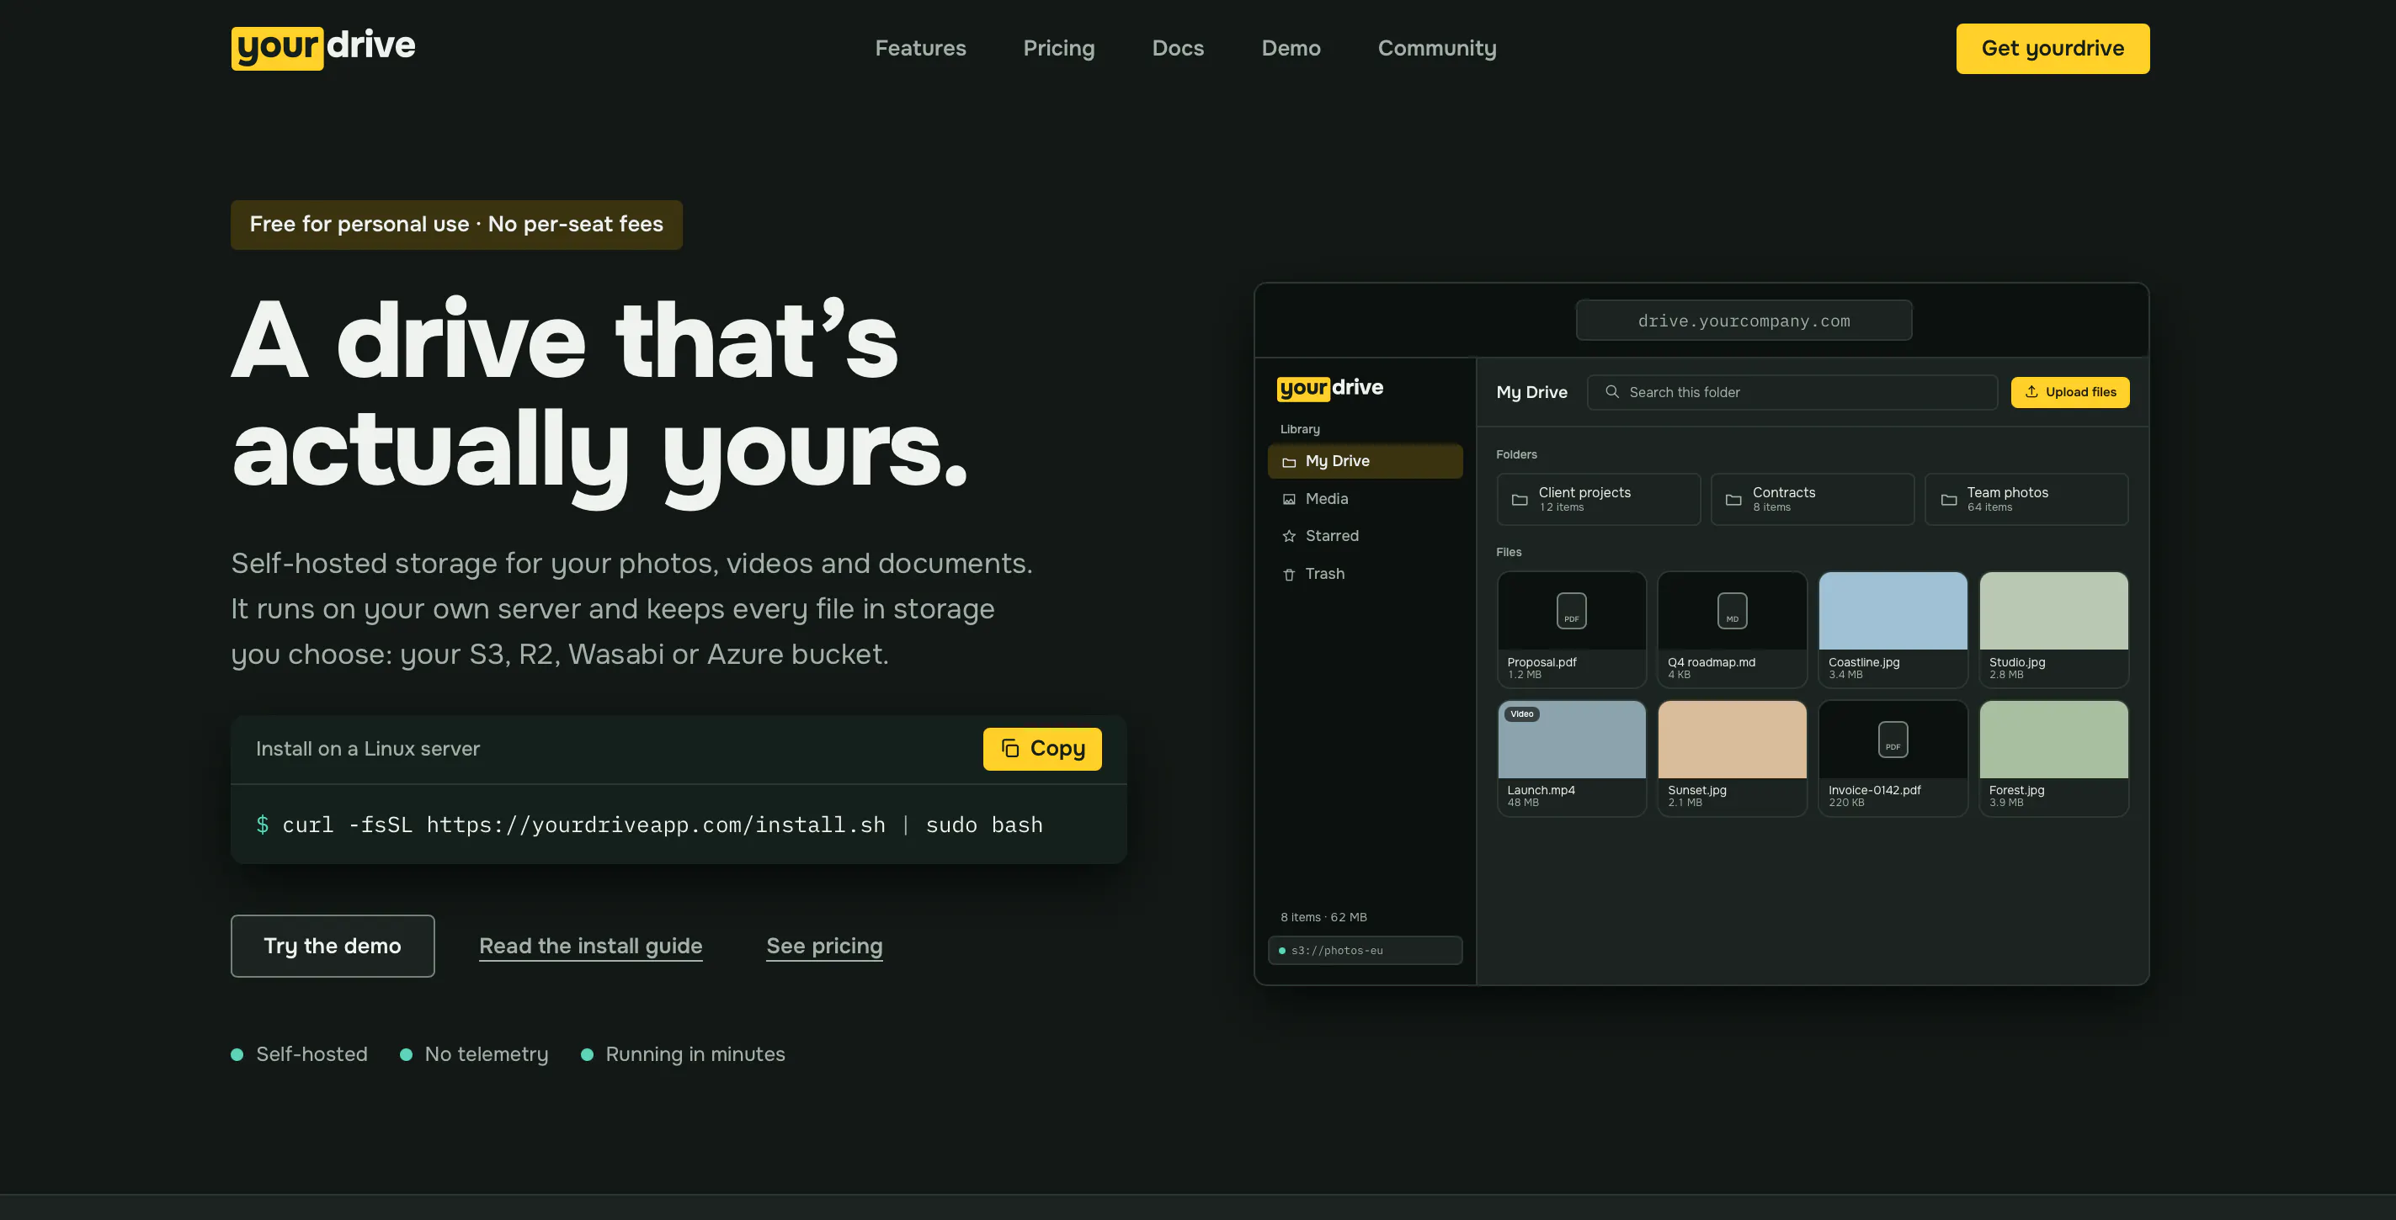
Task: Open the Pricing nav item
Action: (1058, 48)
